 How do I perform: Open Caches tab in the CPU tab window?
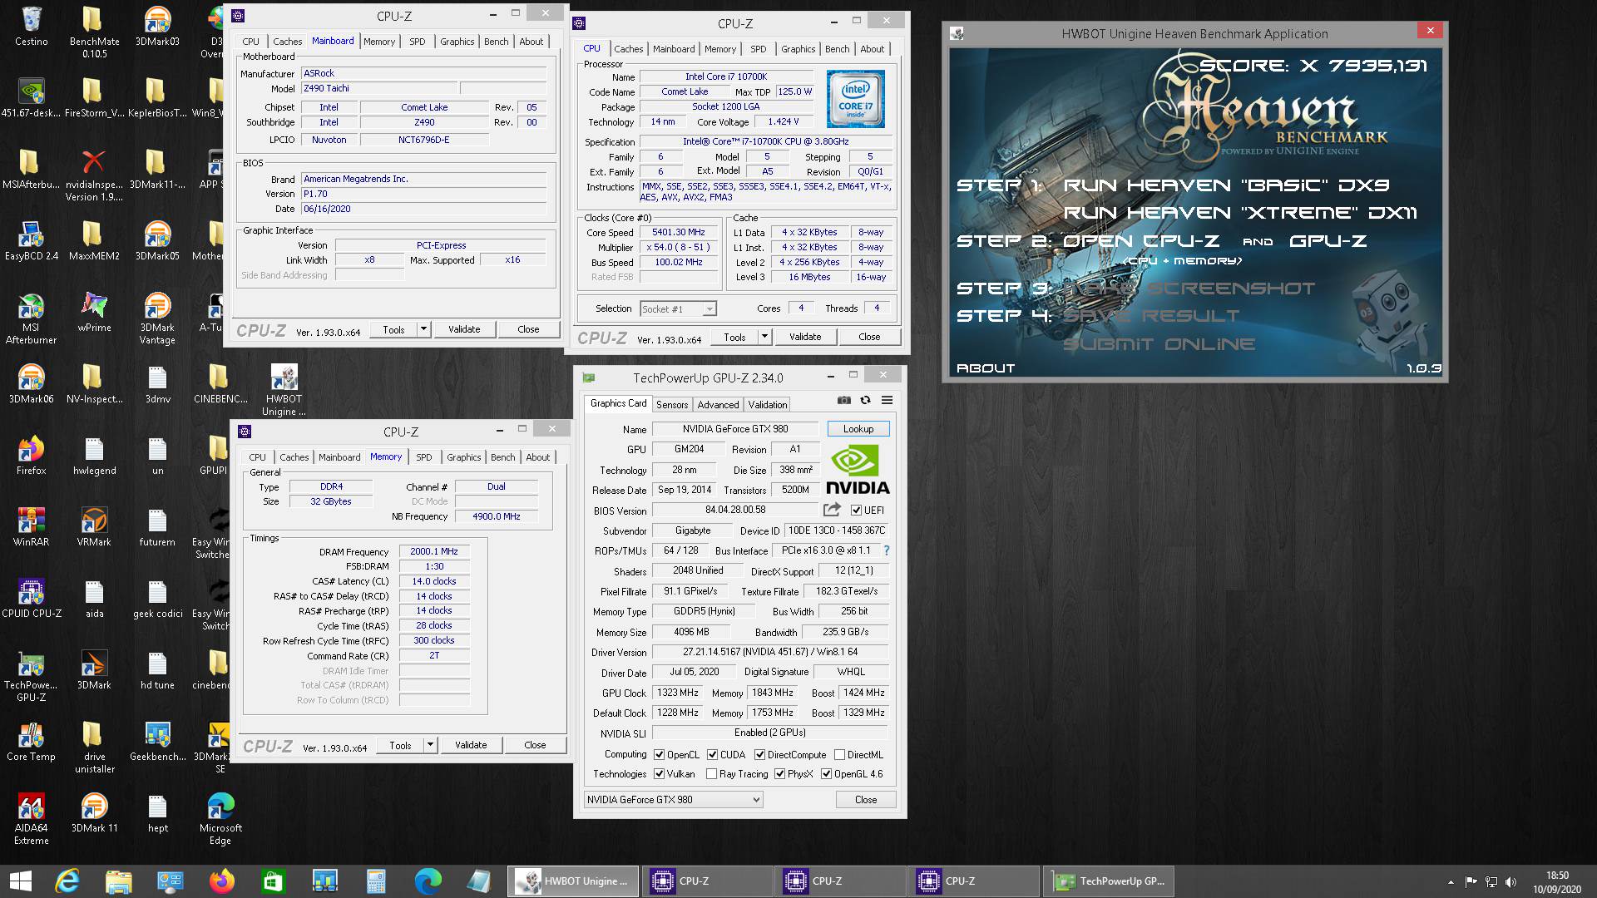pyautogui.click(x=628, y=49)
